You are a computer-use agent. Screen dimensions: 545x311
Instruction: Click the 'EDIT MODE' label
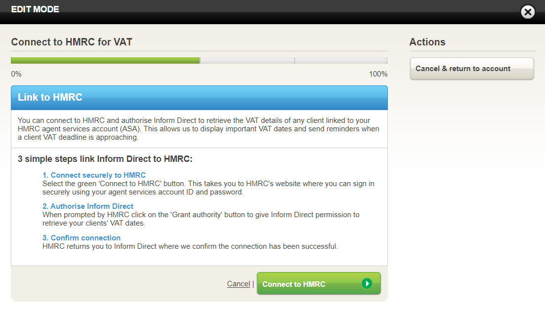[x=35, y=9]
